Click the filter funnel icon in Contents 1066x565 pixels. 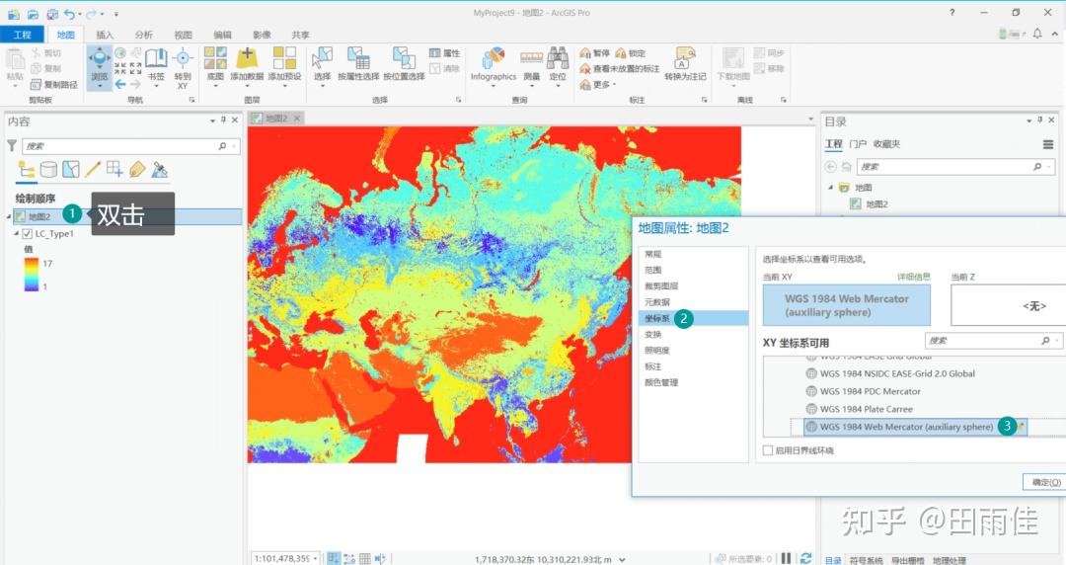tap(12, 145)
